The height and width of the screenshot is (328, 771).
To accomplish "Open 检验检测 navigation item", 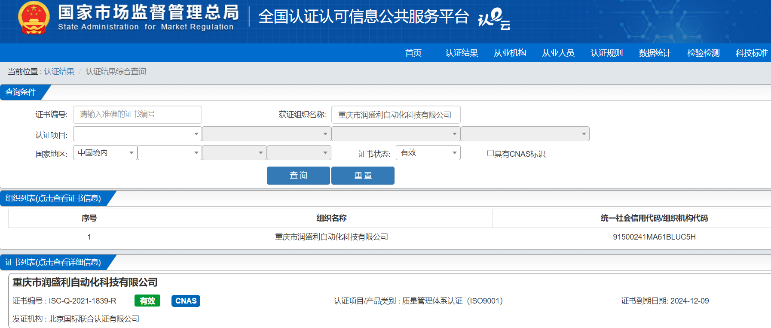I will point(703,53).
